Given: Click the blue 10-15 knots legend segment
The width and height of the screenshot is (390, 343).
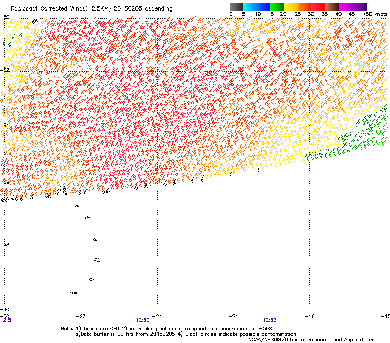Looking at the screenshot, I should (x=264, y=6).
